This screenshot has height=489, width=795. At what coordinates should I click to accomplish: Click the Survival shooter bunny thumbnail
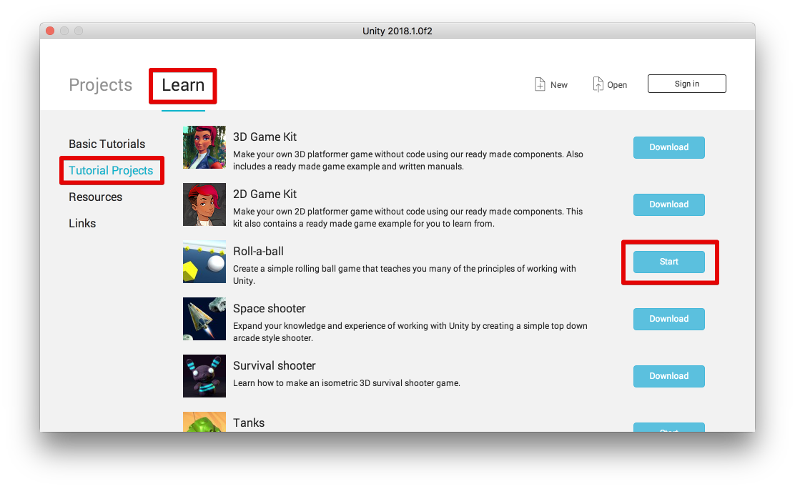click(204, 376)
